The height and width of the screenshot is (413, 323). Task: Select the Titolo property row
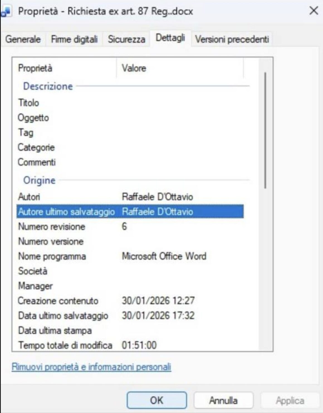click(x=28, y=103)
